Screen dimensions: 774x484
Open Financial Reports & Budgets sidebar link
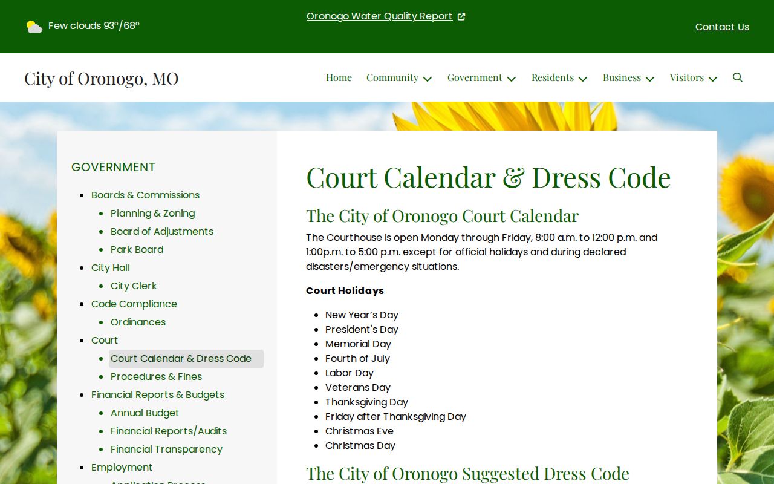pos(158,394)
